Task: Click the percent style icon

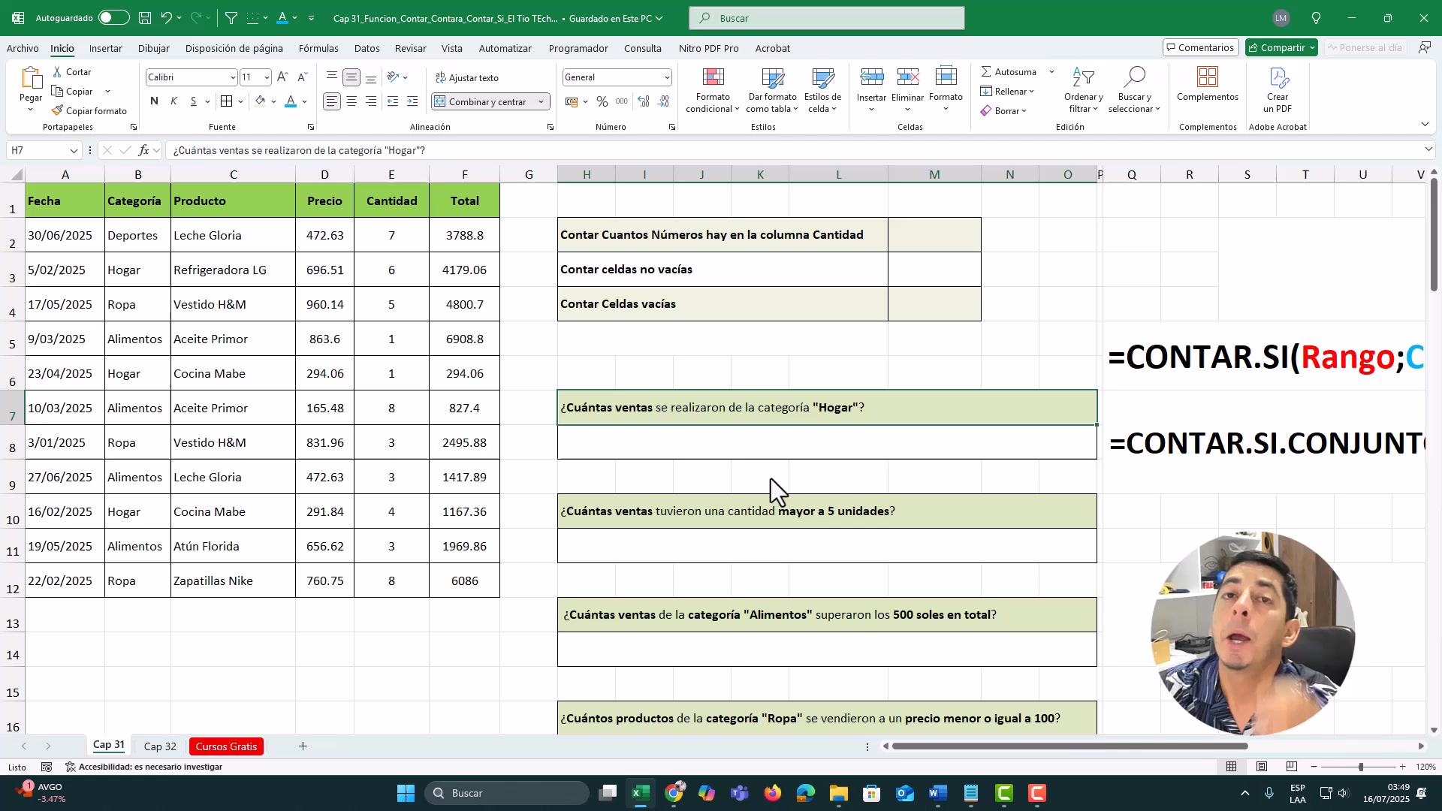Action: click(x=602, y=101)
